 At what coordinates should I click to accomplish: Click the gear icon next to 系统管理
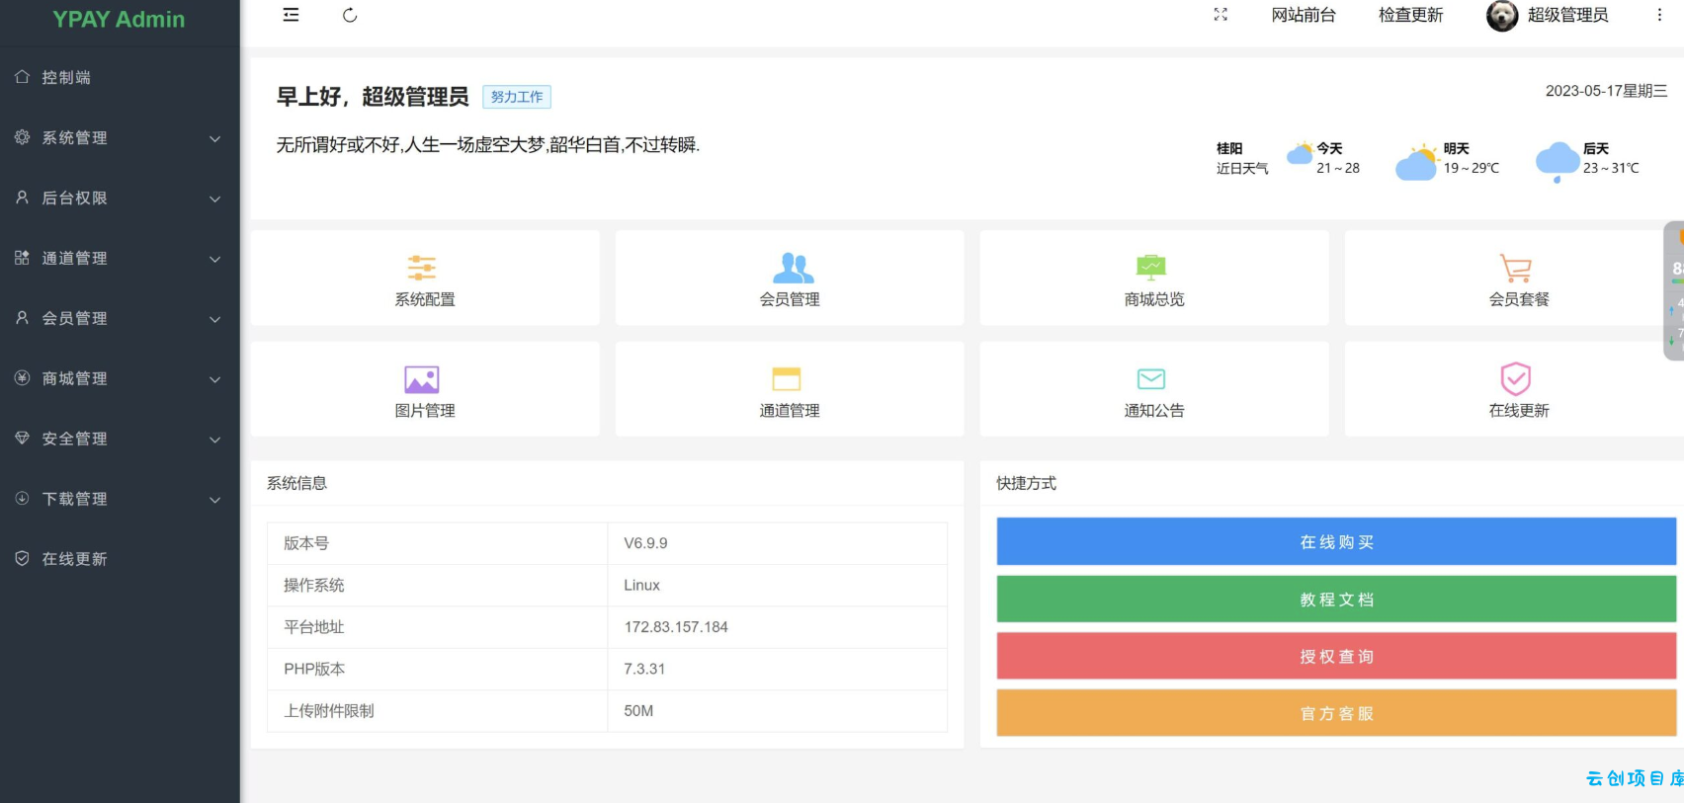point(22,137)
